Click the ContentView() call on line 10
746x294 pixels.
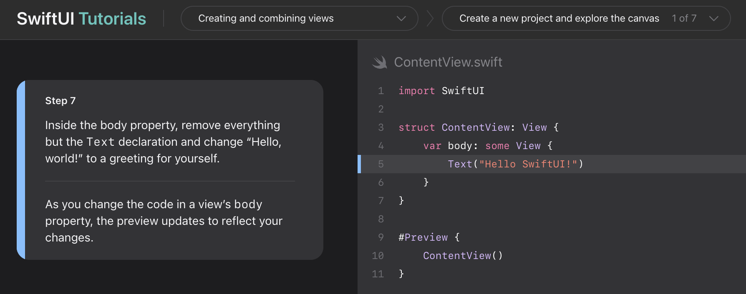click(463, 256)
